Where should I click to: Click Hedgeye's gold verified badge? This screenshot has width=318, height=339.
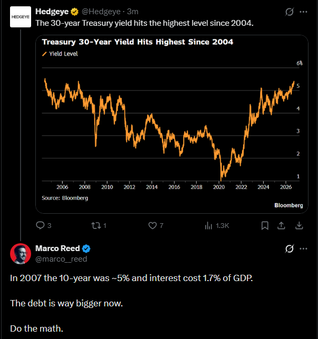click(x=75, y=12)
